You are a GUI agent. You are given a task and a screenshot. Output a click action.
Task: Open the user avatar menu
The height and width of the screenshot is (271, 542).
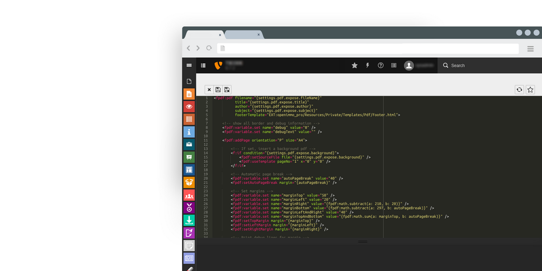pyautogui.click(x=409, y=65)
